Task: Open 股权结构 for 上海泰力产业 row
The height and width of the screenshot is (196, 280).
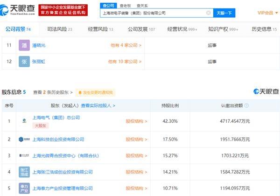Action: click(x=137, y=189)
